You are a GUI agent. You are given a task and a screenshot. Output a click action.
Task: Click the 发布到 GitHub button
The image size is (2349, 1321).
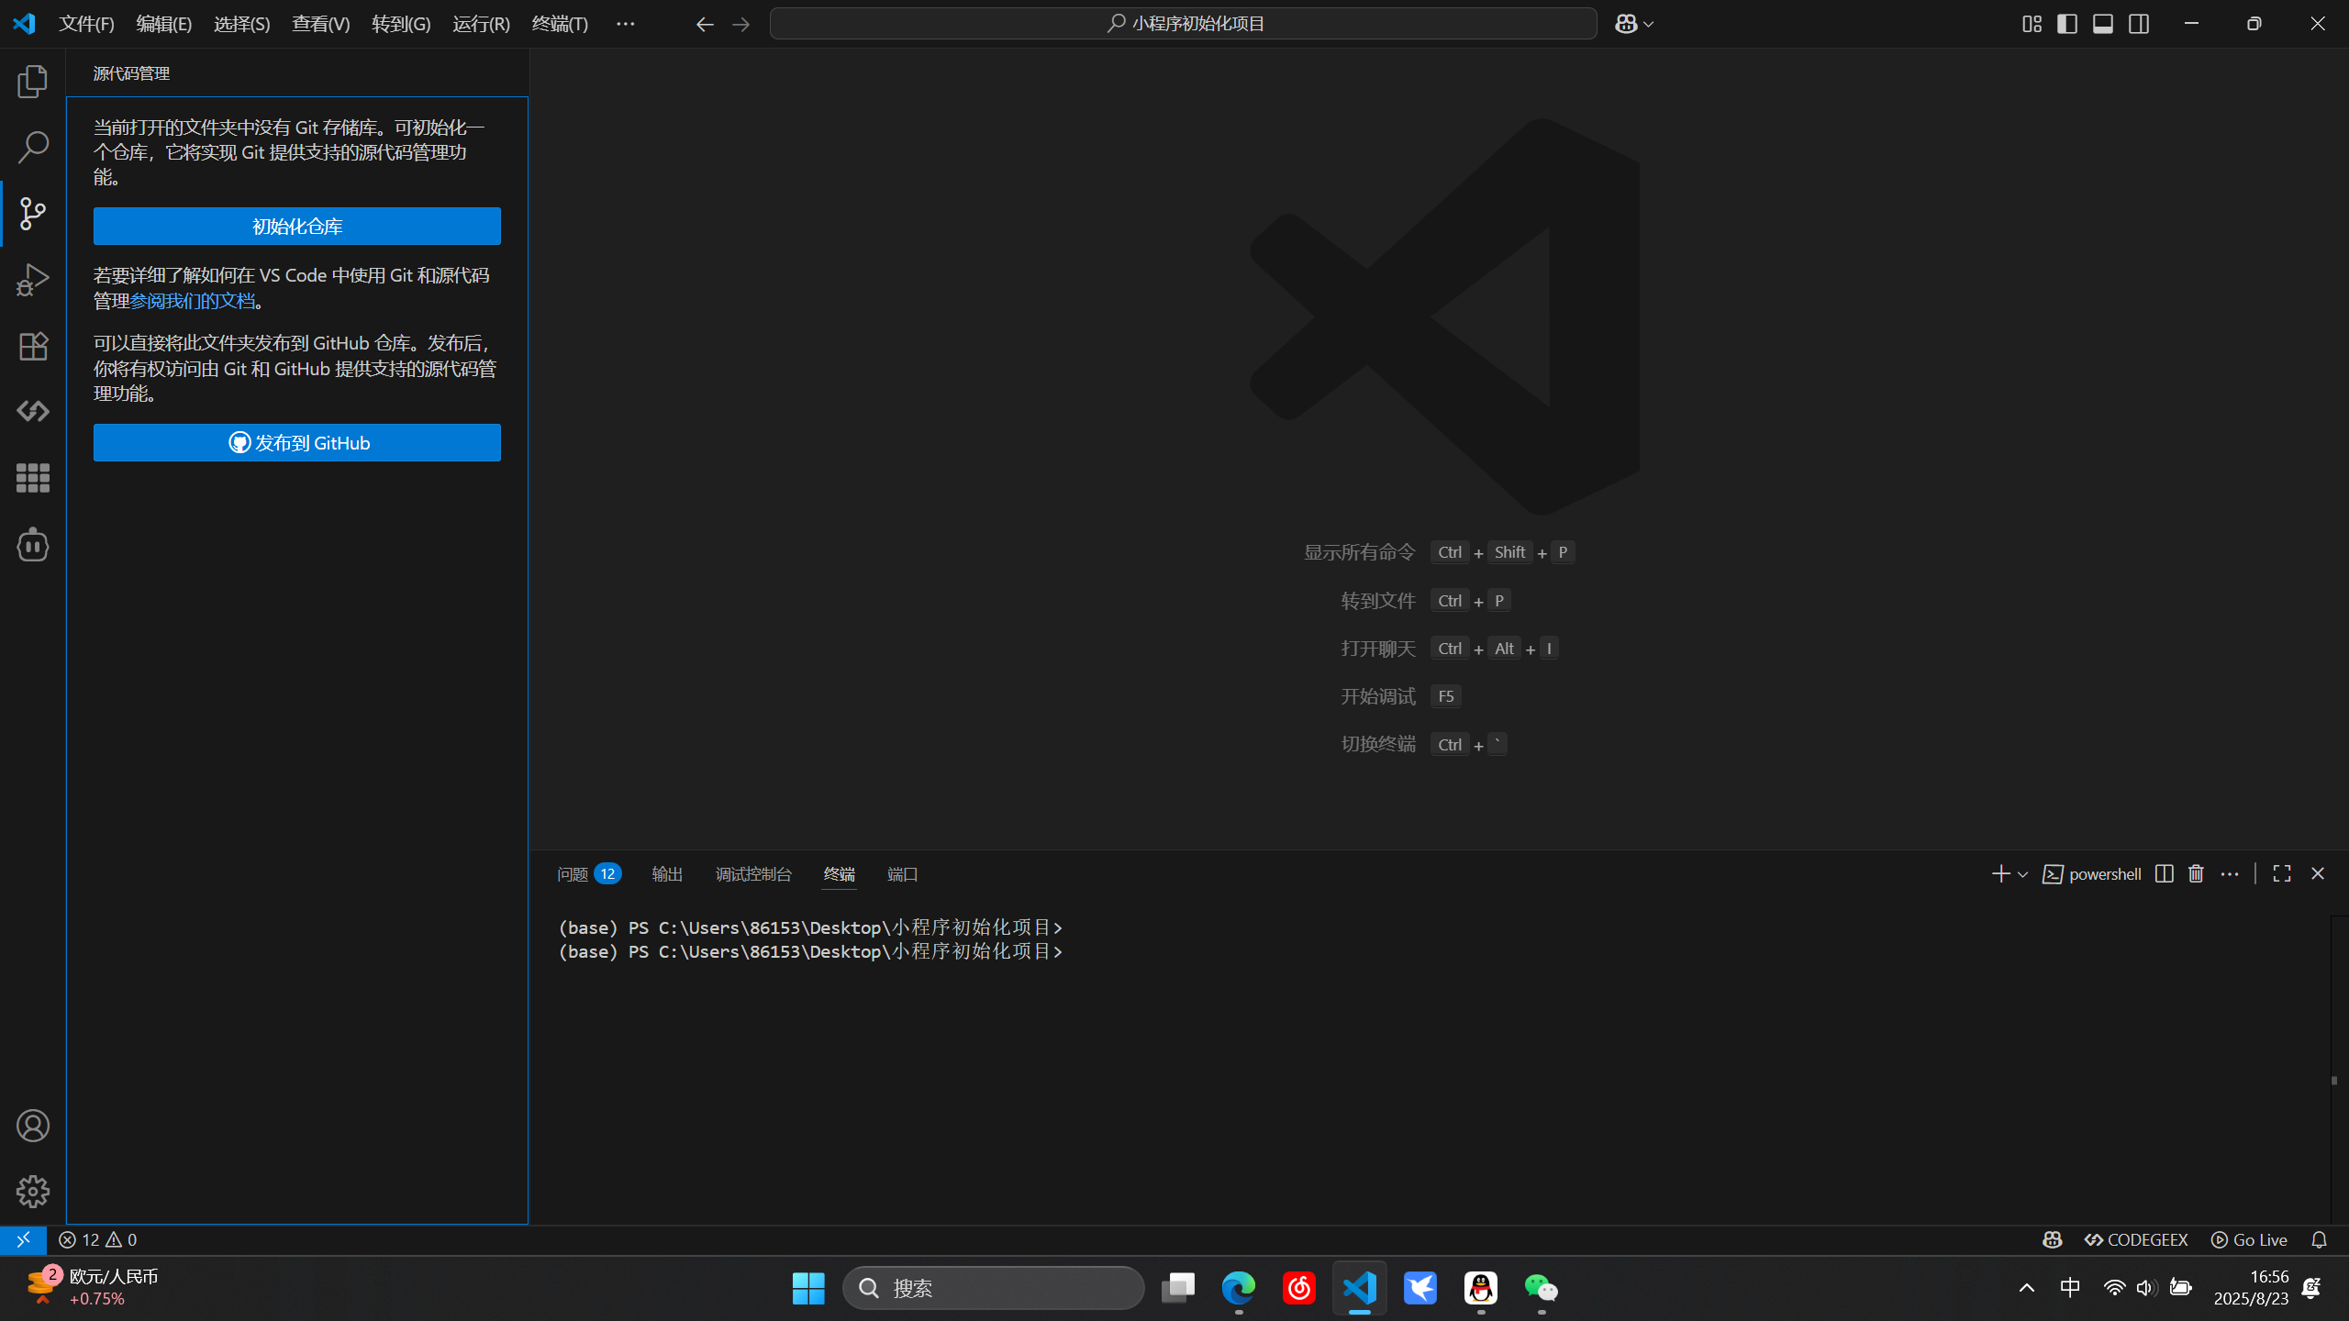[297, 442]
